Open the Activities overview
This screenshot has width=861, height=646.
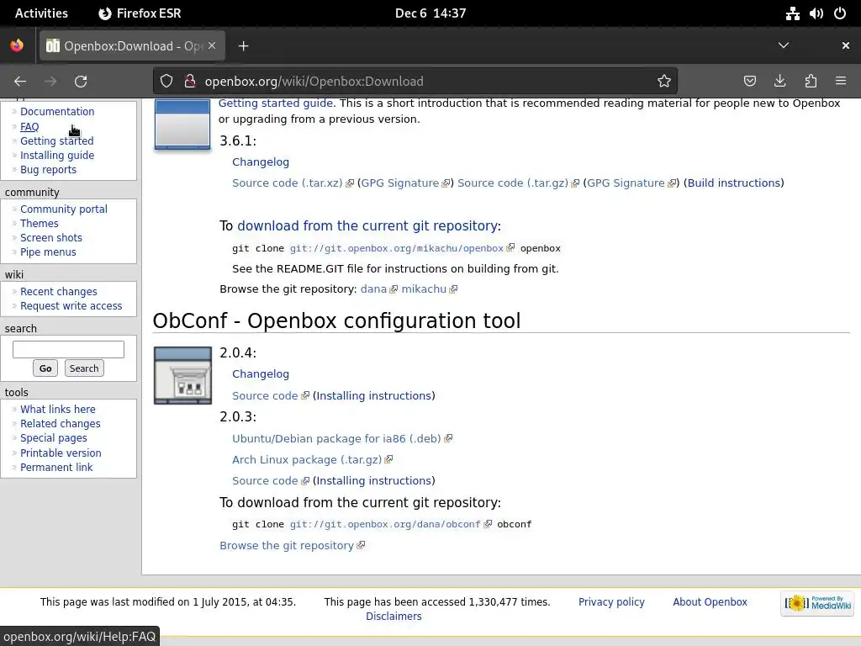(41, 13)
